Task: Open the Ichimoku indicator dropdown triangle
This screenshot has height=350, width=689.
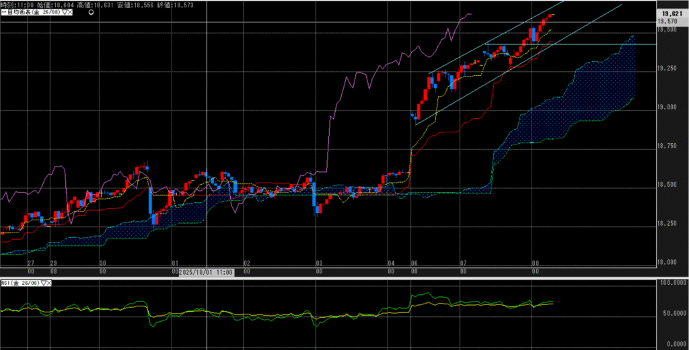Action: coord(63,13)
